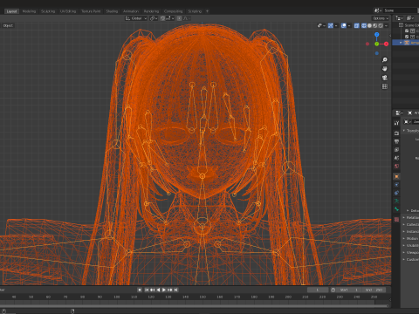Open the Armature data properties tab
The height and width of the screenshot is (314, 419).
[396, 201]
